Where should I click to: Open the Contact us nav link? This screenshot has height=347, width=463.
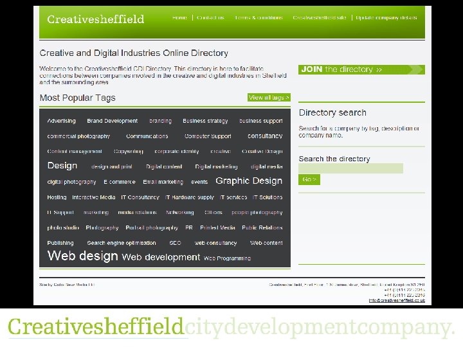(210, 18)
